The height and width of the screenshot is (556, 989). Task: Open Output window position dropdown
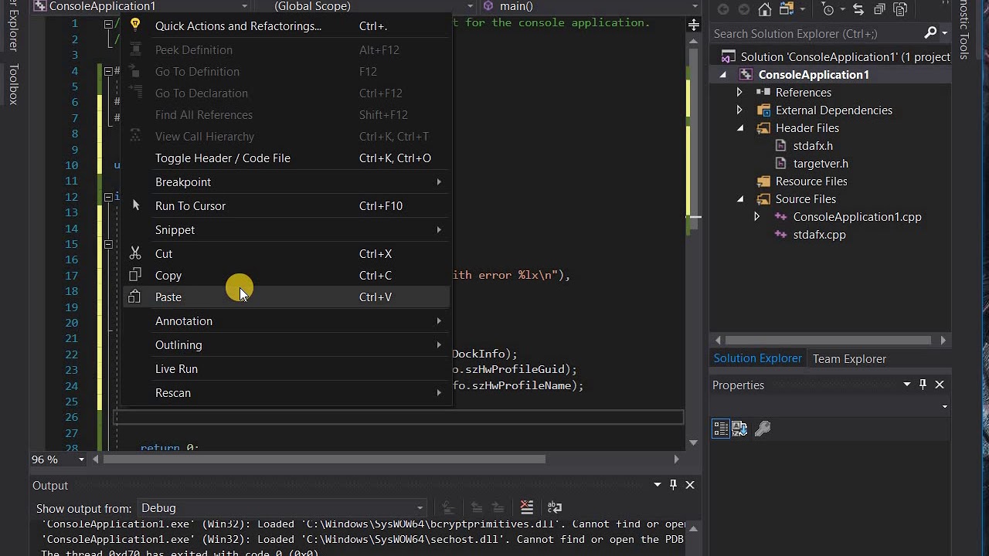658,484
